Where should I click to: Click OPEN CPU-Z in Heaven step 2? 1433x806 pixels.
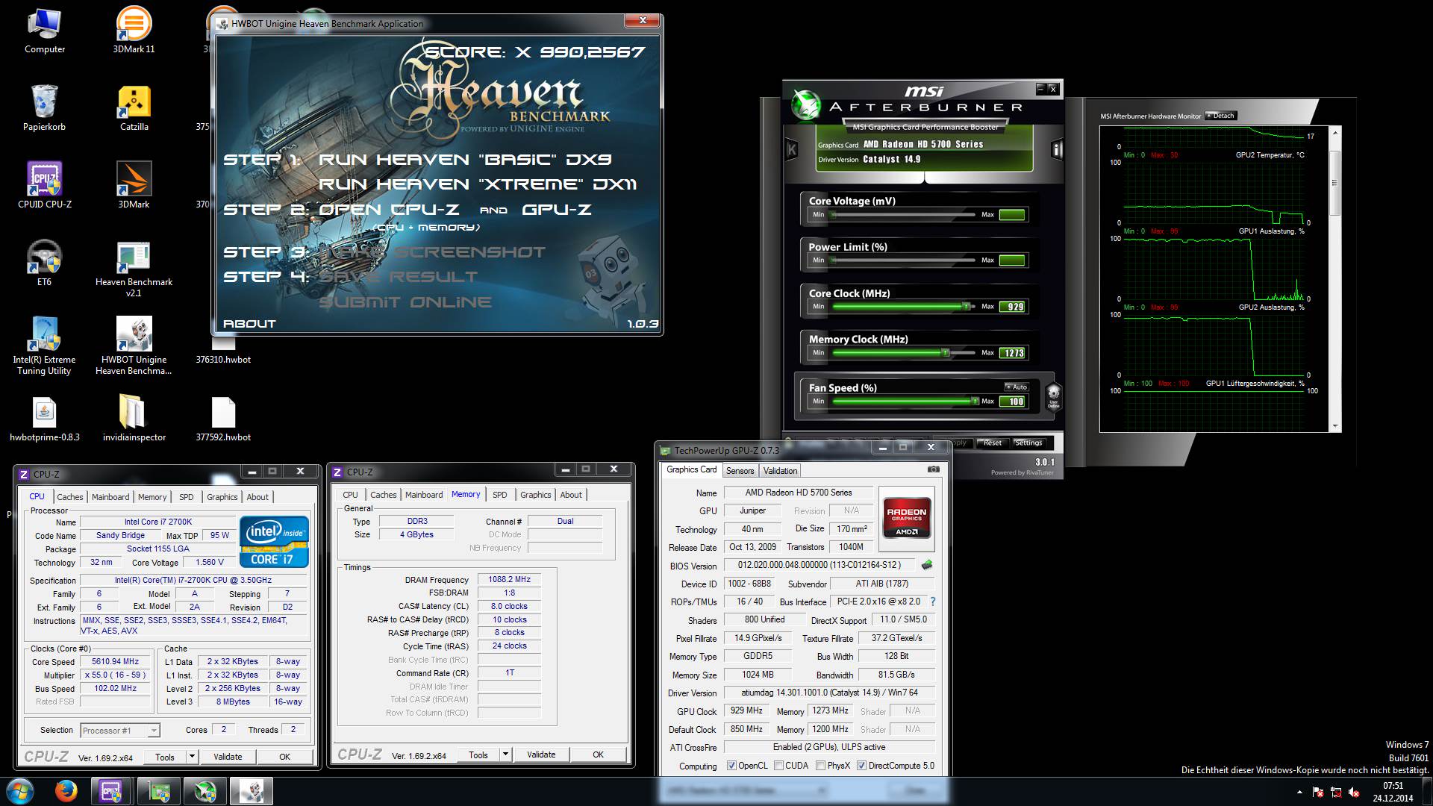click(x=389, y=210)
